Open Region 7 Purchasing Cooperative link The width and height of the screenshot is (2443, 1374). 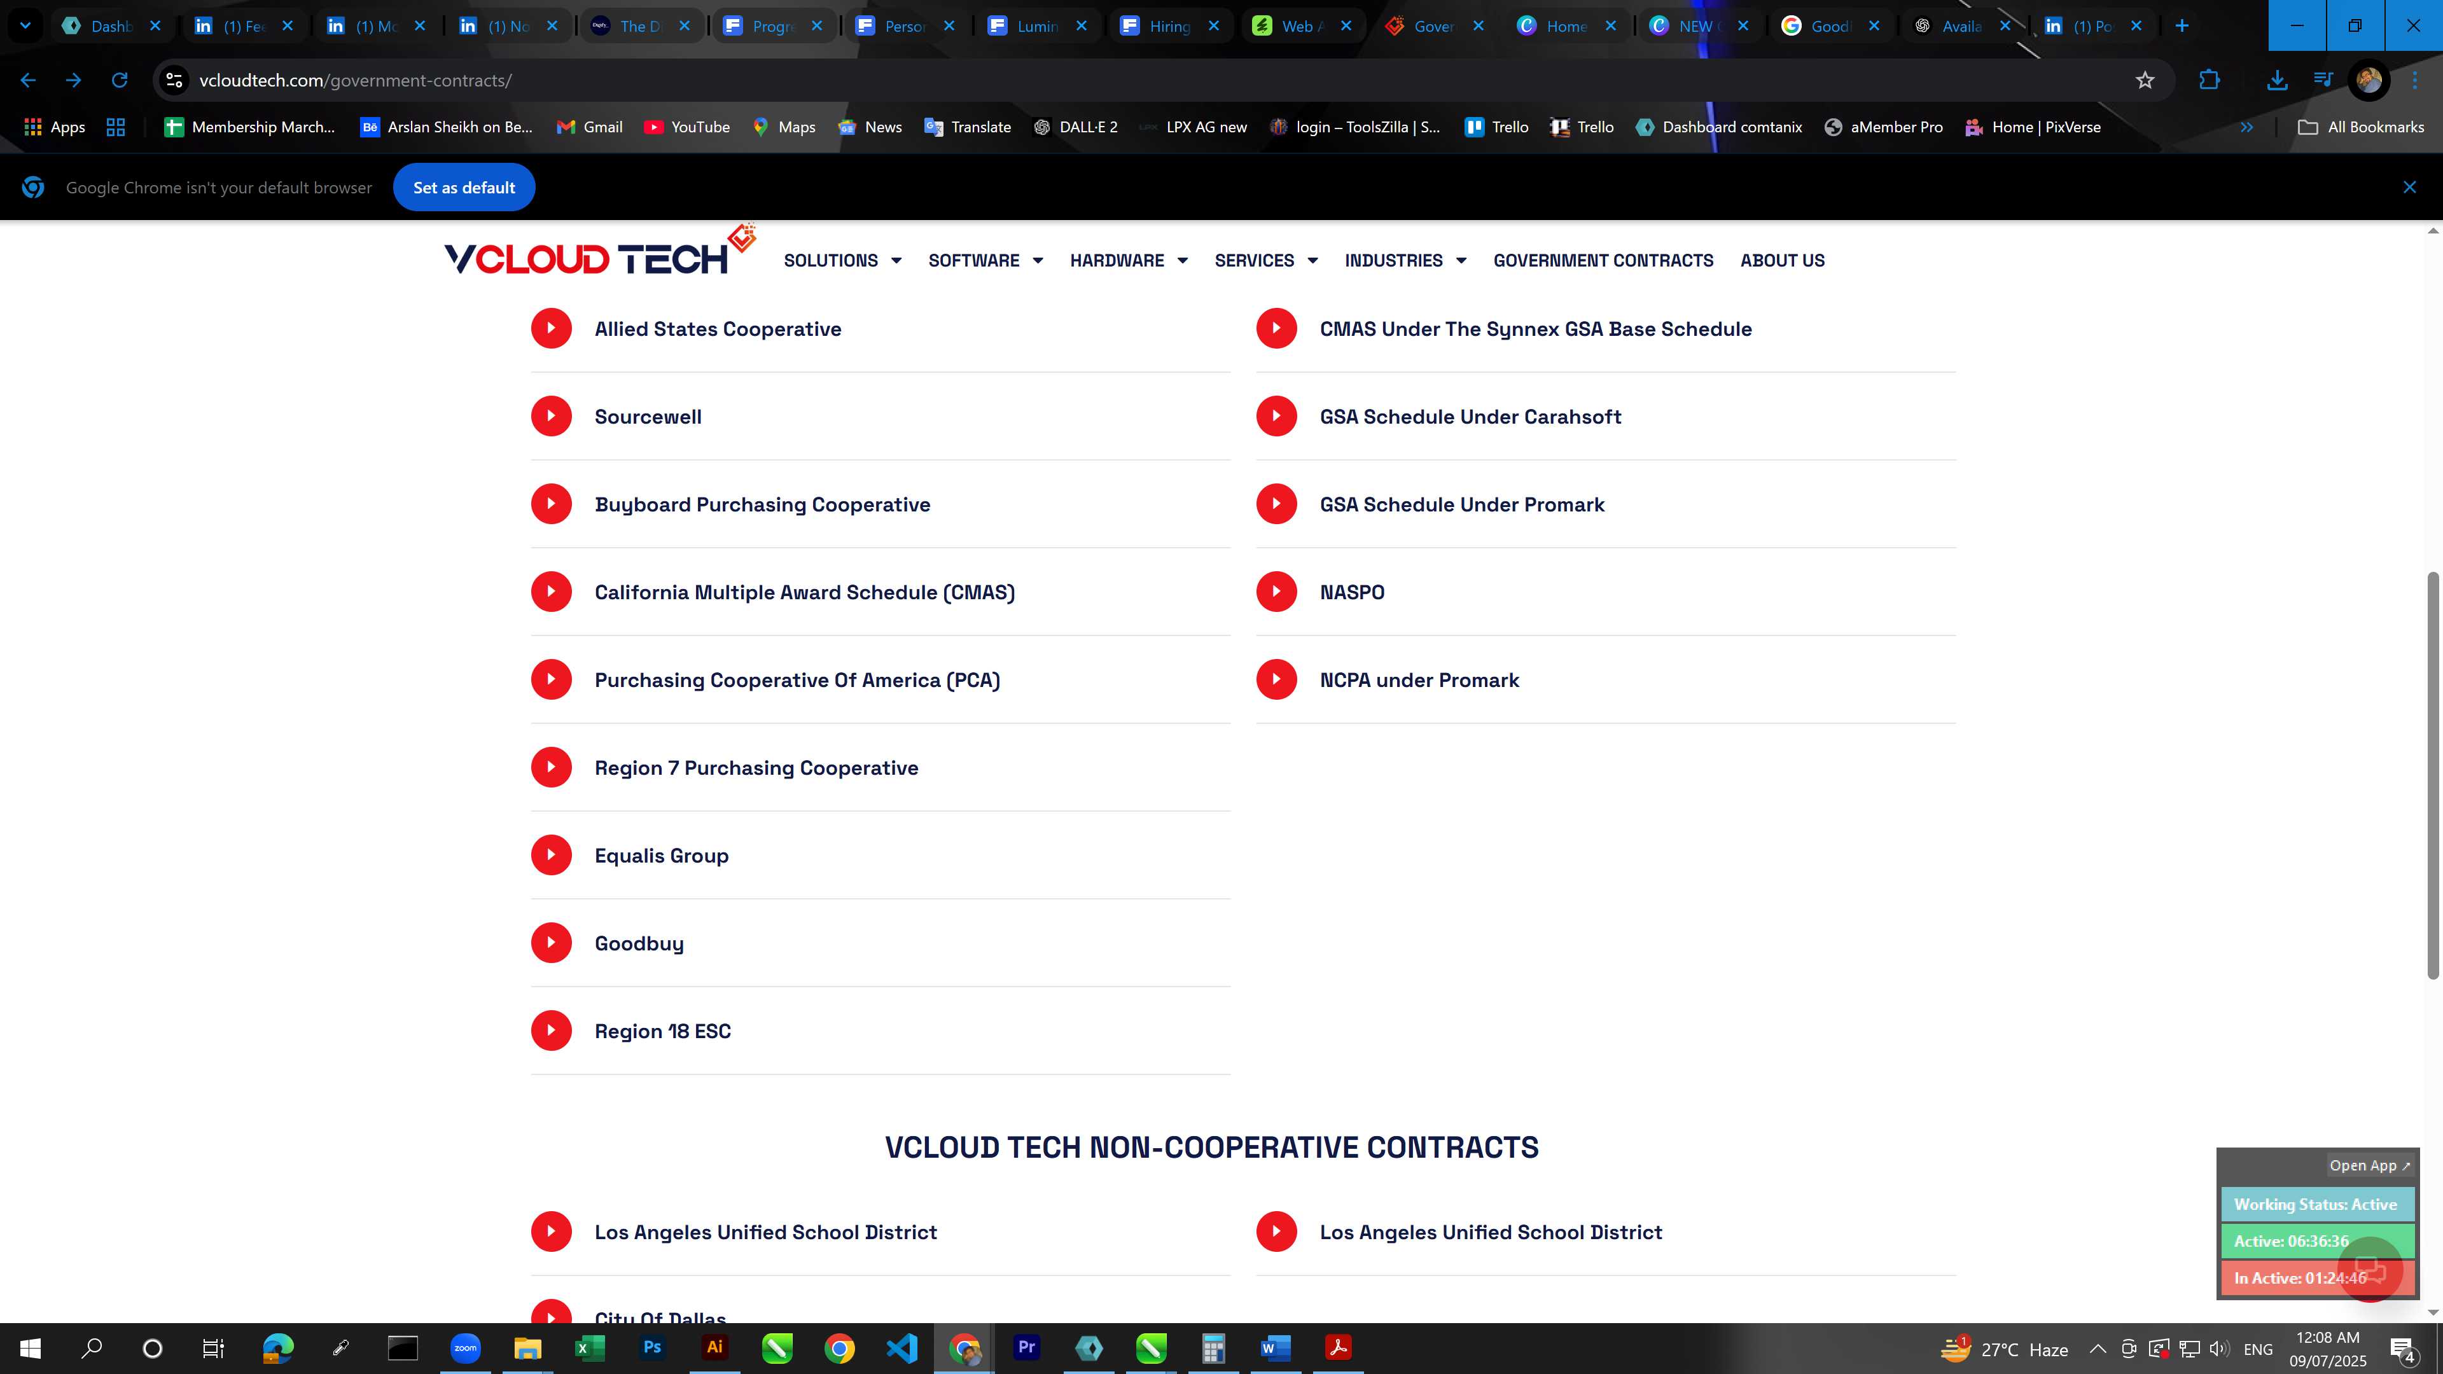point(756,767)
